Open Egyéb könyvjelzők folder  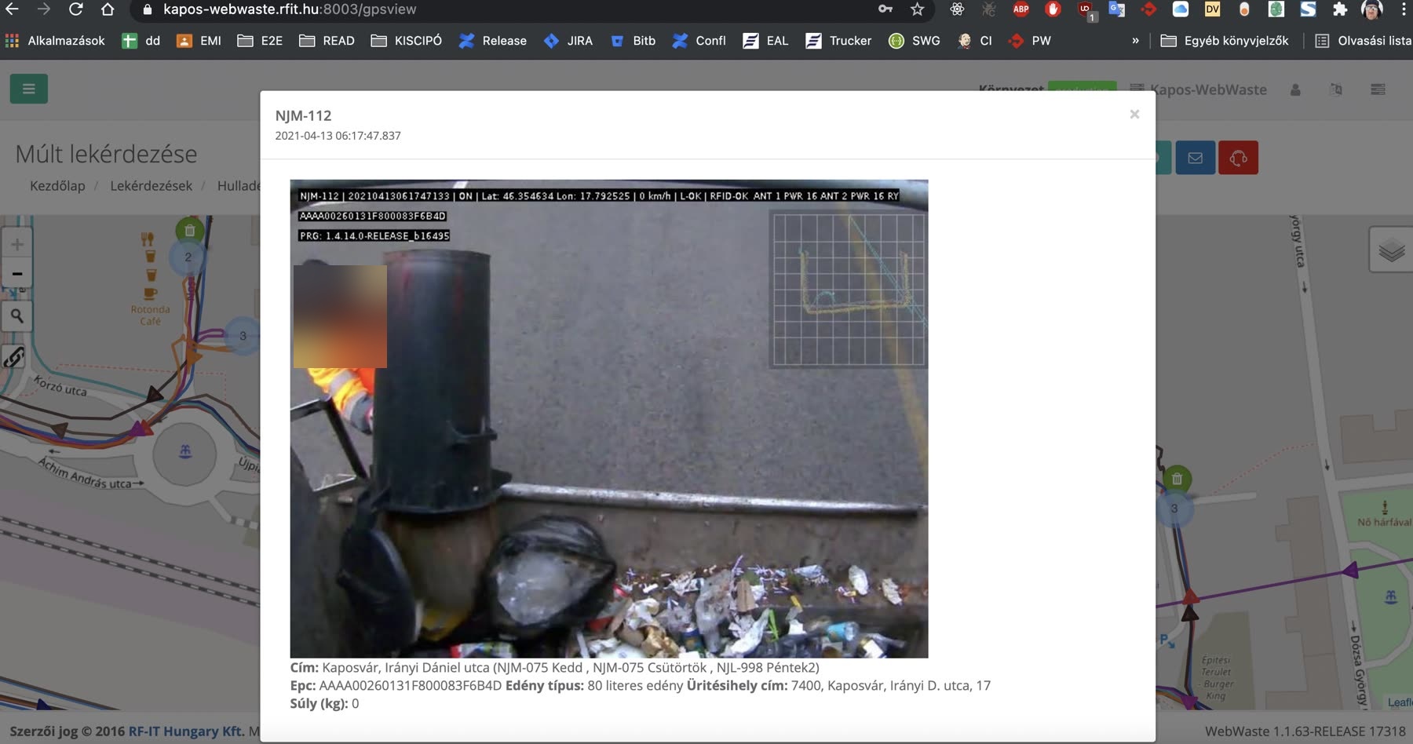pos(1224,41)
